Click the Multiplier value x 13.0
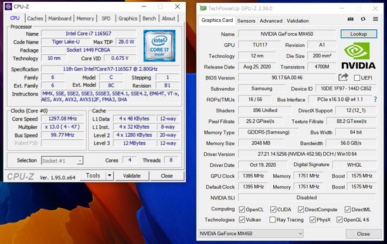 click(63, 127)
